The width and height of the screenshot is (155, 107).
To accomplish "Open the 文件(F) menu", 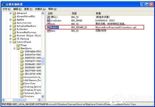I will (x=6, y=9).
